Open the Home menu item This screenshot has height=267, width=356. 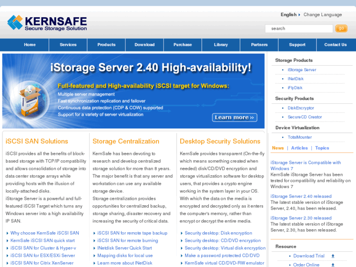point(30,45)
